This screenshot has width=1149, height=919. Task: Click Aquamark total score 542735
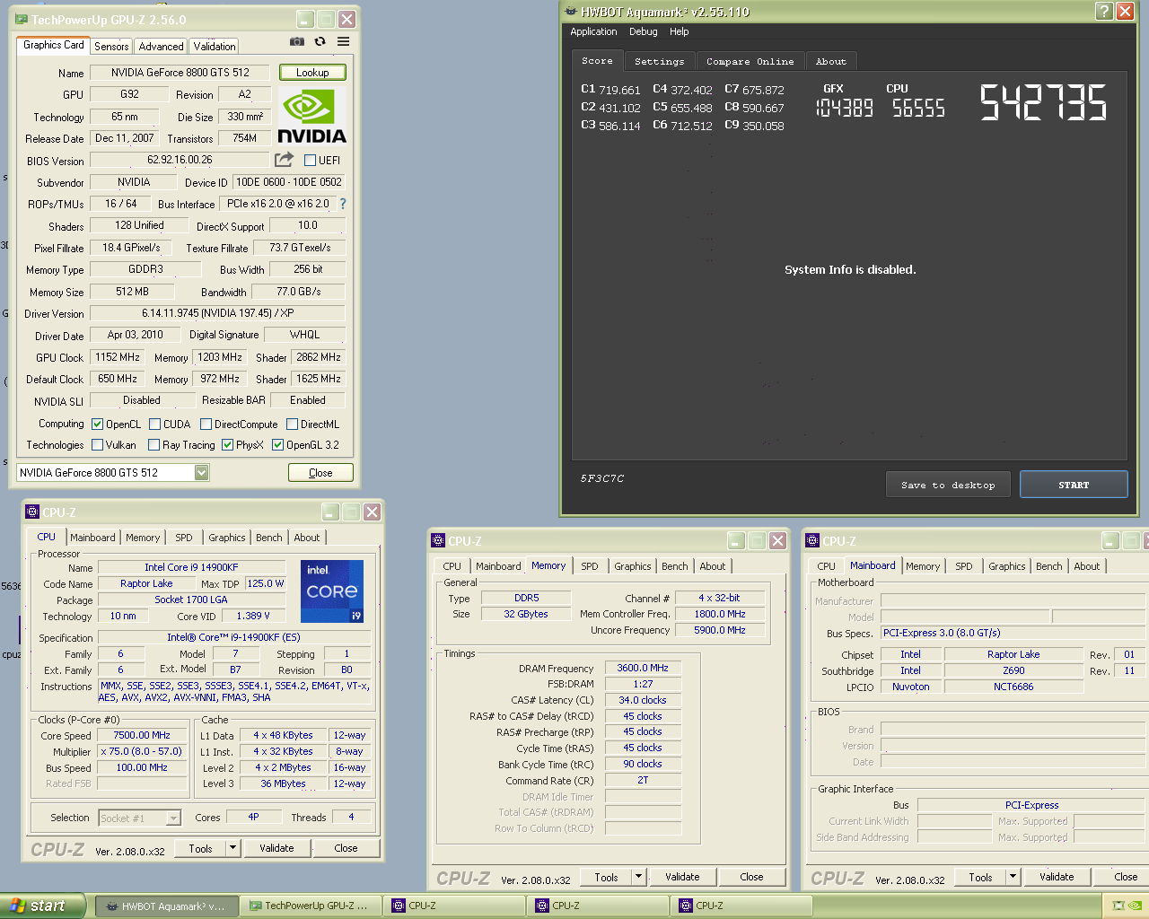[x=1043, y=102]
